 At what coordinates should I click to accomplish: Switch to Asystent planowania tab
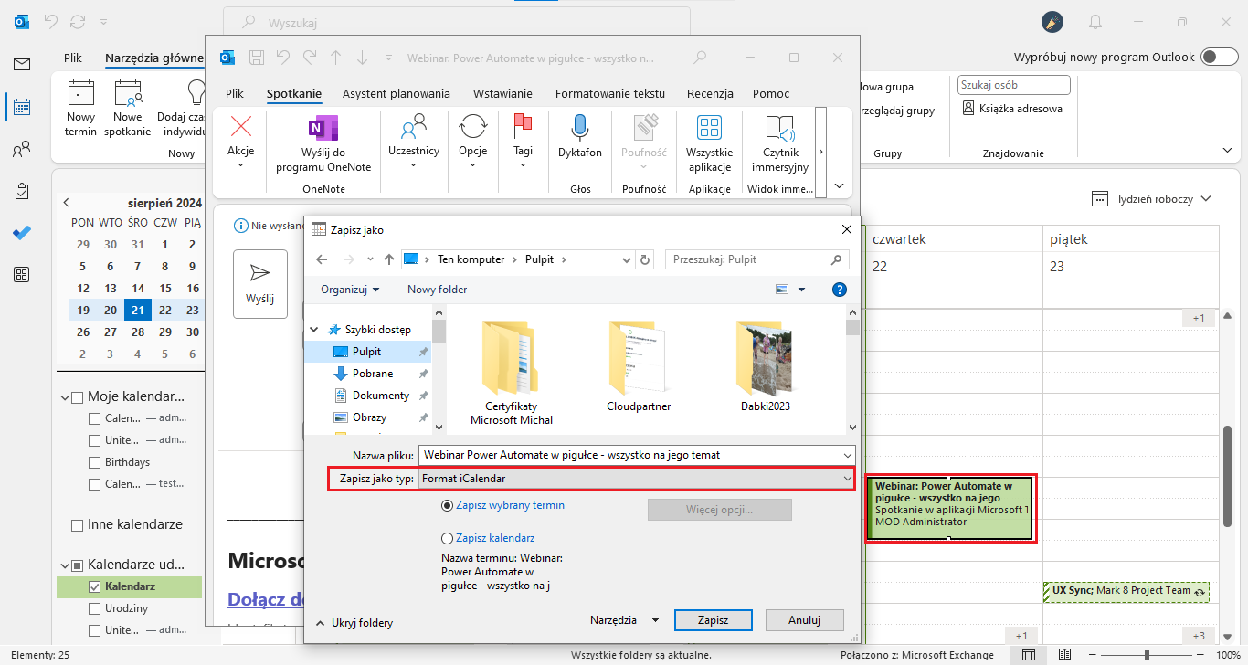pyautogui.click(x=397, y=93)
